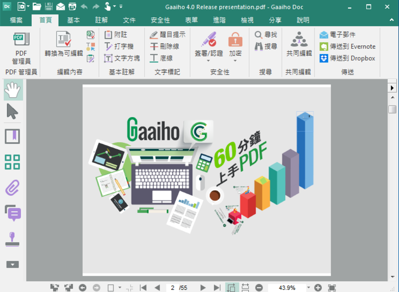Collapse the ribbon with chevron
Image resolution: width=399 pixels, height=292 pixels.
[392, 20]
